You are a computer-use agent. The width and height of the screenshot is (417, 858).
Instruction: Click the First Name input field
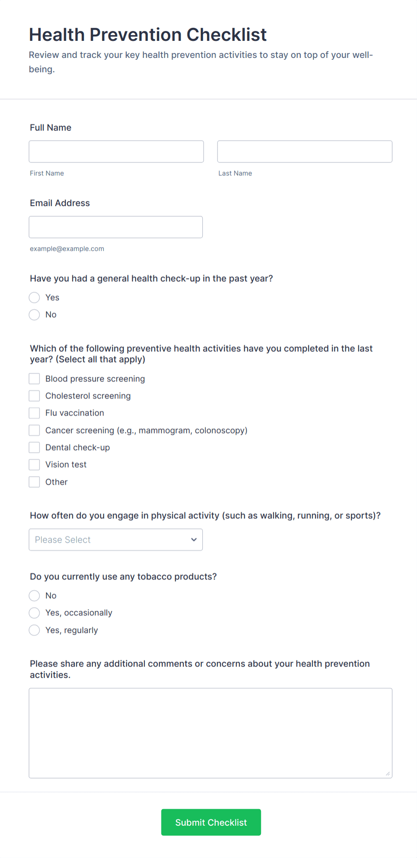pyautogui.click(x=116, y=151)
